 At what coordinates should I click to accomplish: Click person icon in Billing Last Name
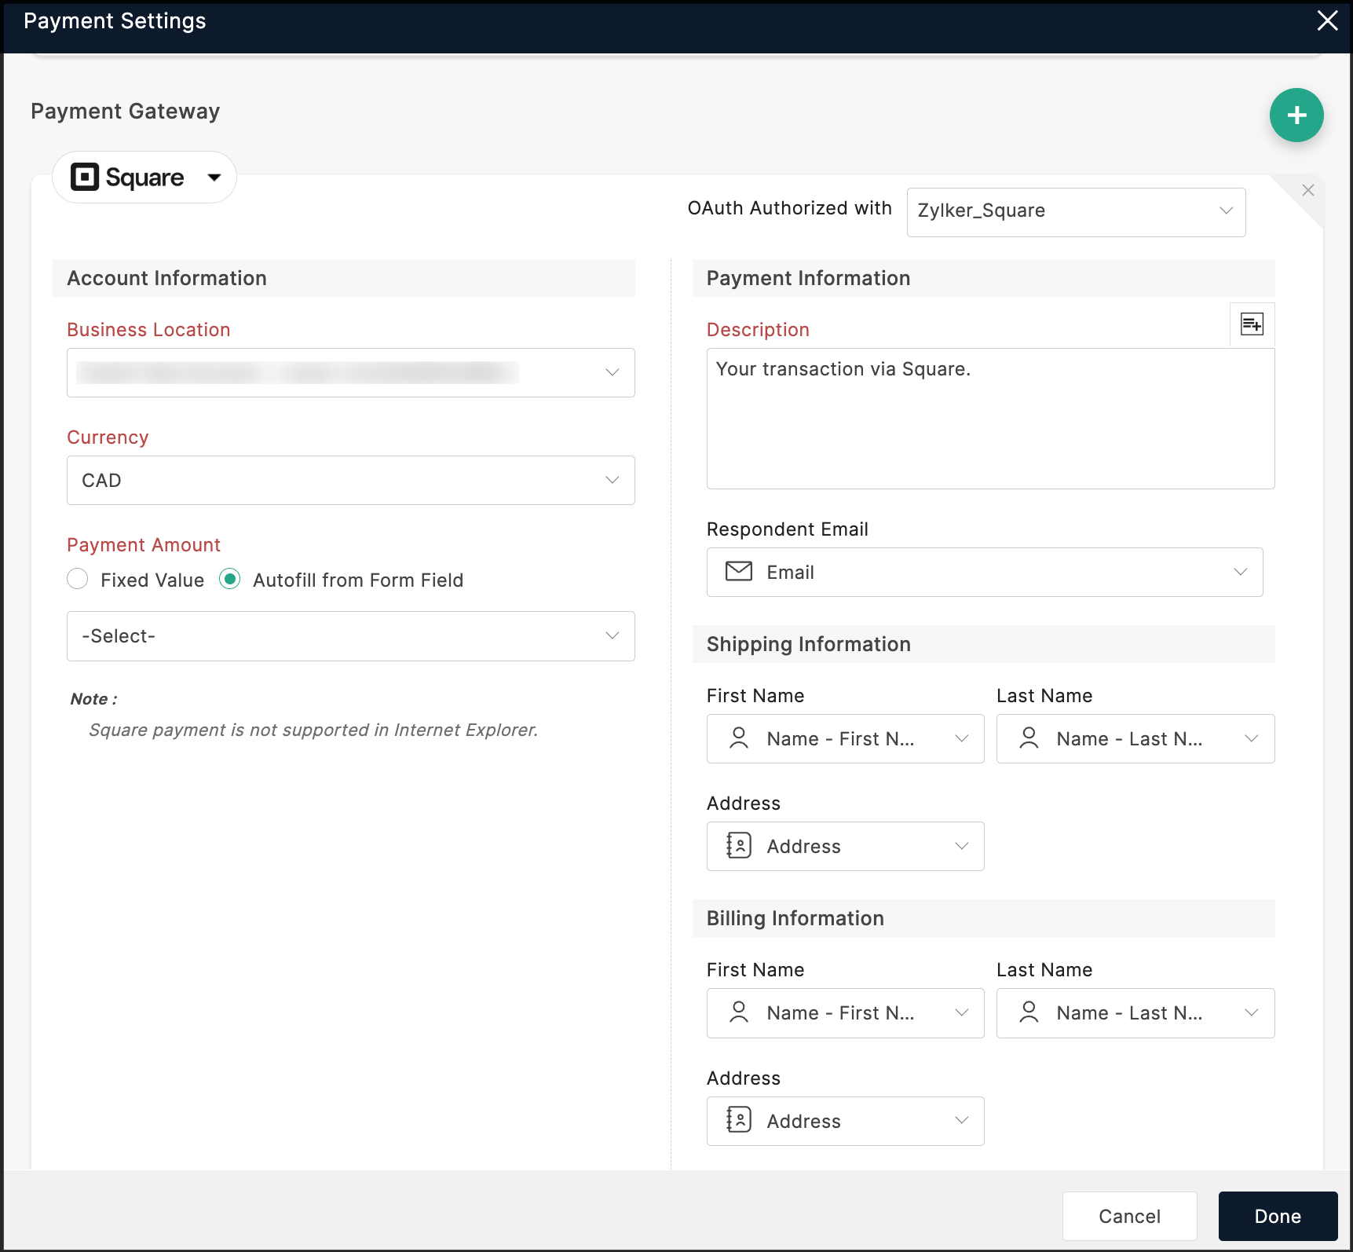[x=1028, y=1012]
